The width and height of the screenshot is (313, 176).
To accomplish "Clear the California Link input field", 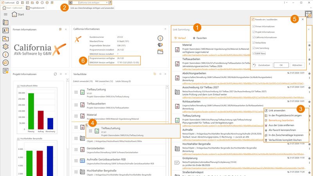I will (107, 3).
